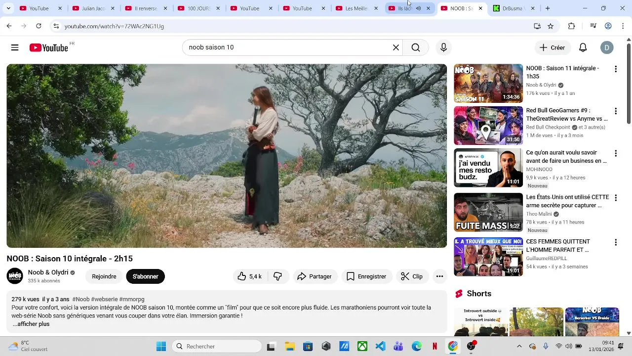Open options for Saison 11 intégrale video

(615, 69)
